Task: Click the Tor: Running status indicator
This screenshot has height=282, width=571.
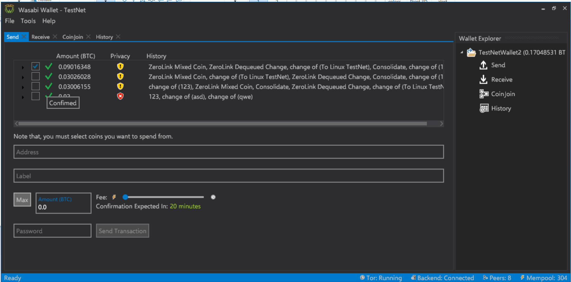Action: (381, 278)
